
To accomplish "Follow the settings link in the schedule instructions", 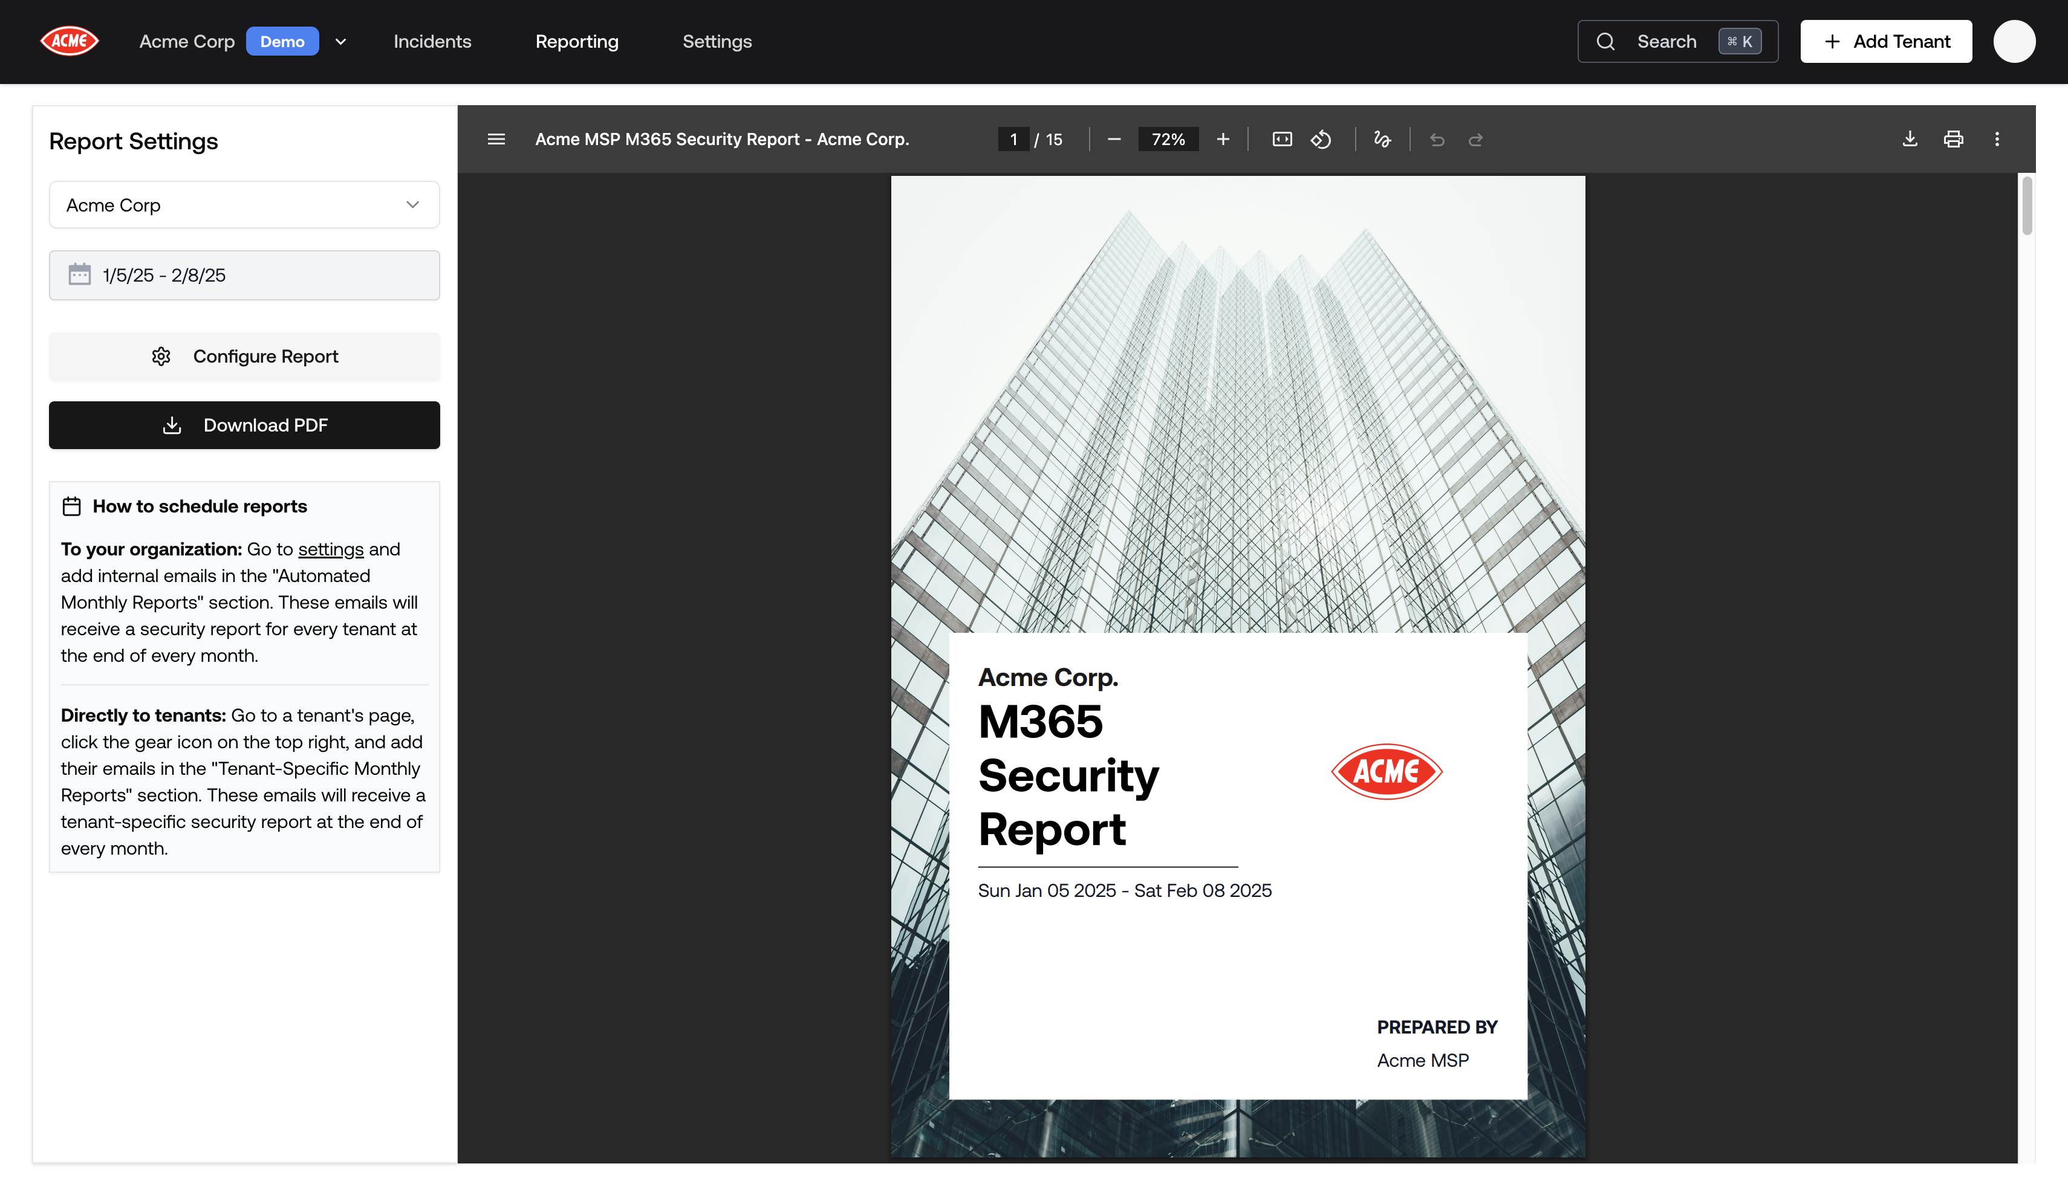I will pyautogui.click(x=330, y=549).
